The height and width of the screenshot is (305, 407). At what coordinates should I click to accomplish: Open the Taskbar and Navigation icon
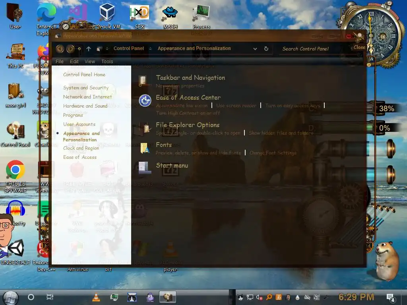click(x=143, y=81)
